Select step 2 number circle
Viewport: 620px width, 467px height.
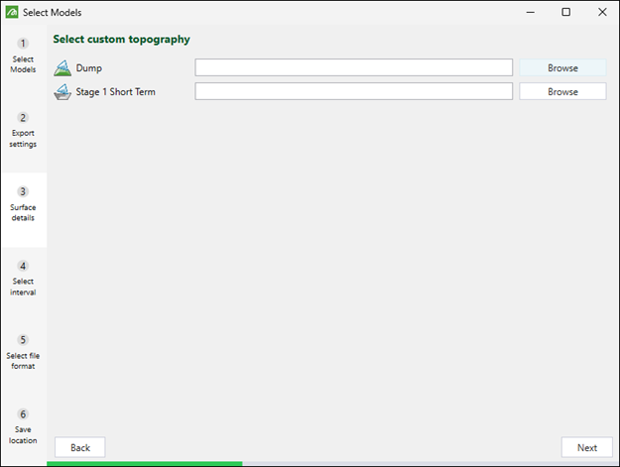[x=23, y=117]
